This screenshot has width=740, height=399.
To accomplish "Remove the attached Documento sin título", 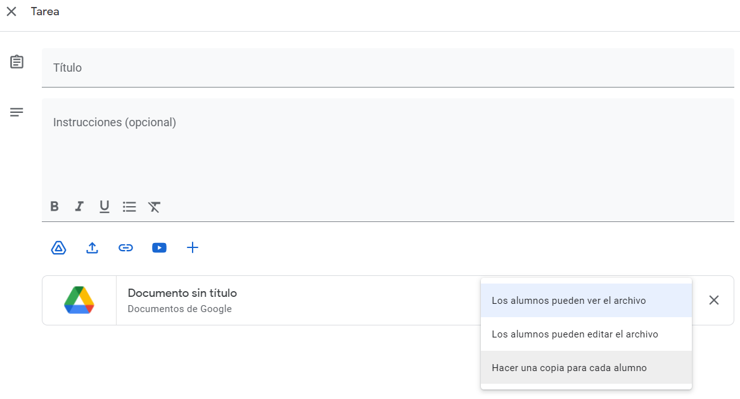I will click(714, 300).
